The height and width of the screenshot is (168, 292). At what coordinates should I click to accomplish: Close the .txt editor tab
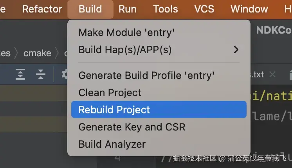tap(273, 74)
